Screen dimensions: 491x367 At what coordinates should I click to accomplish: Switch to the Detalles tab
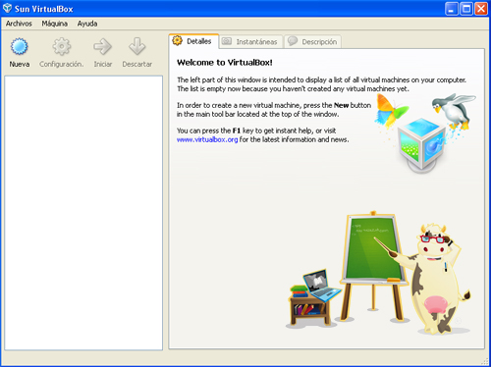(x=193, y=41)
